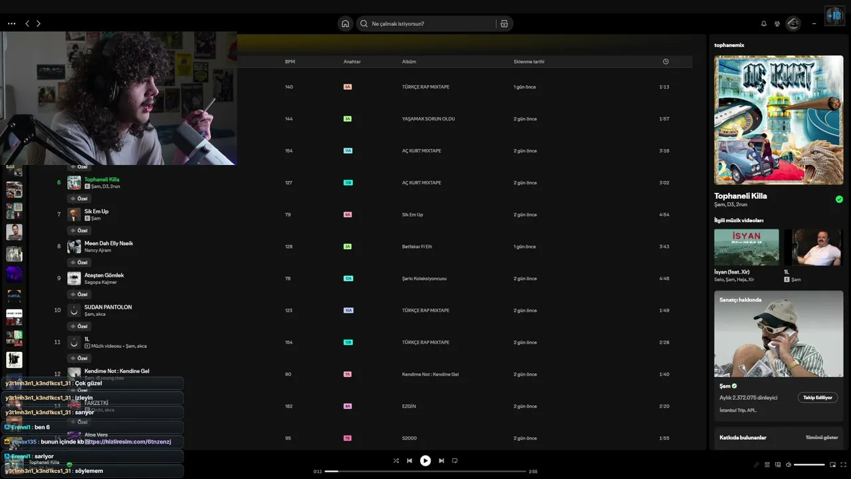Sort by Albüm column header
The image size is (851, 479).
coord(409,62)
